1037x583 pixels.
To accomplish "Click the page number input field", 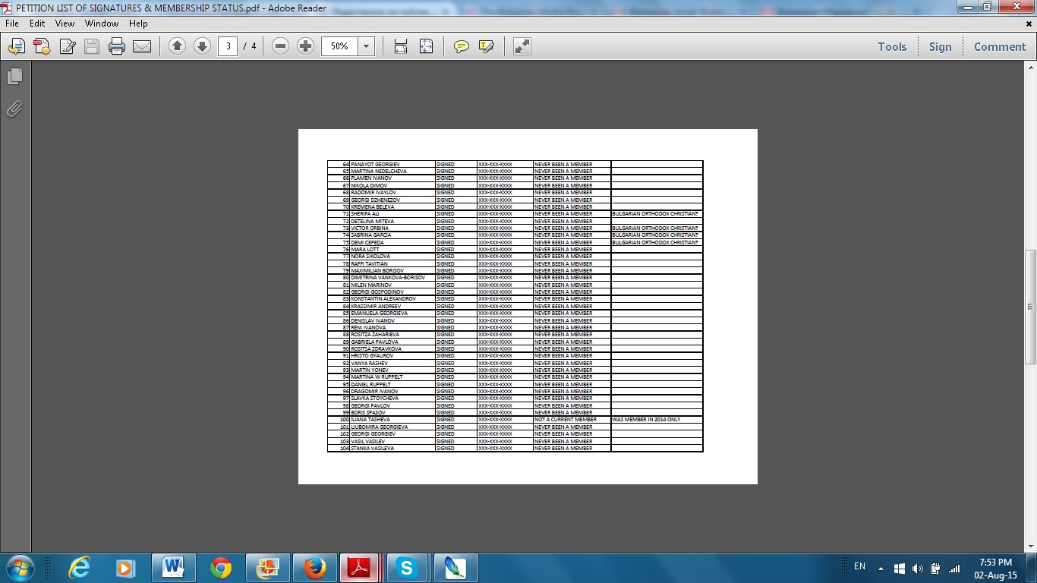I will tap(228, 46).
